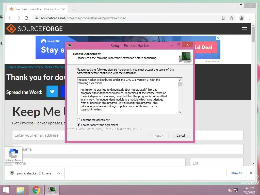This screenshot has width=260, height=195.
Task: Click license text scroll up arrow
Action: (x=180, y=80)
